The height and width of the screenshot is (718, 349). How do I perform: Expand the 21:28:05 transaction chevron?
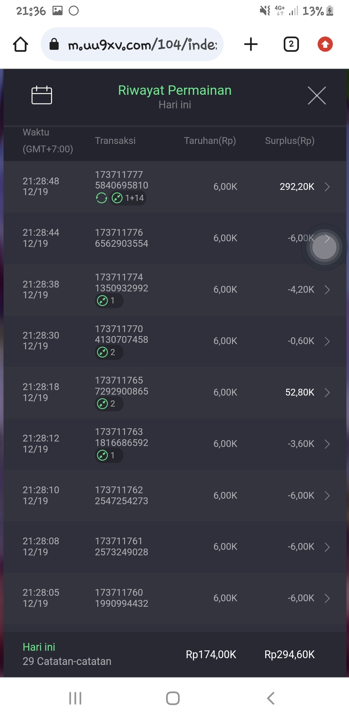tap(327, 598)
